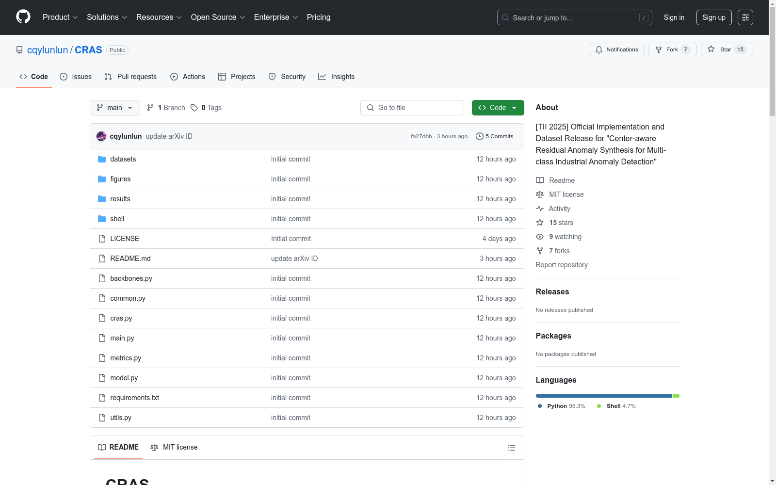
Task: Toggle Notifications for this repository
Action: (616, 49)
